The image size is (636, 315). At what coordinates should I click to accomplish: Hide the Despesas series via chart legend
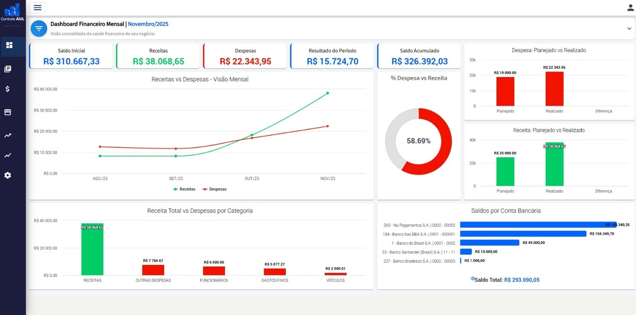[x=214, y=189]
